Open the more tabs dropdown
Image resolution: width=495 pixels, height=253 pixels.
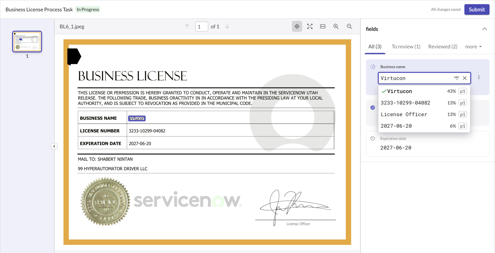point(473,47)
